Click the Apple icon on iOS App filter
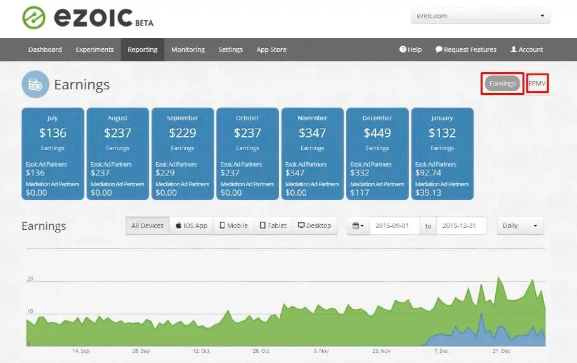The width and height of the screenshot is (577, 363). pos(178,226)
